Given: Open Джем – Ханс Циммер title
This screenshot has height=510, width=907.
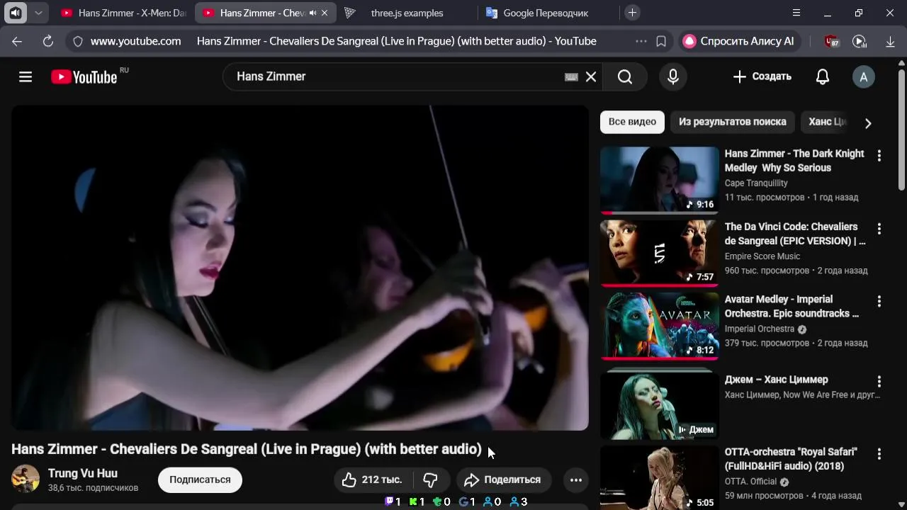Looking at the screenshot, I should pos(777,380).
